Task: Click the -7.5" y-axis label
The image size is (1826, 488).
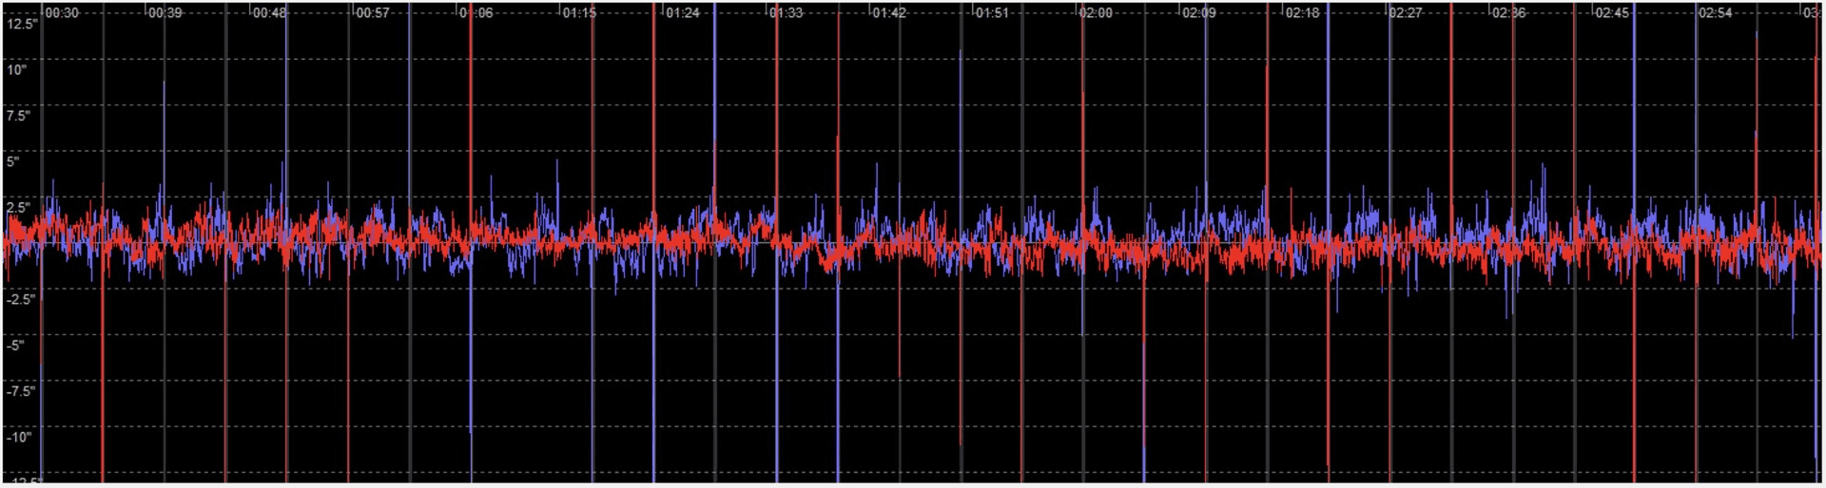Action: click(x=21, y=391)
